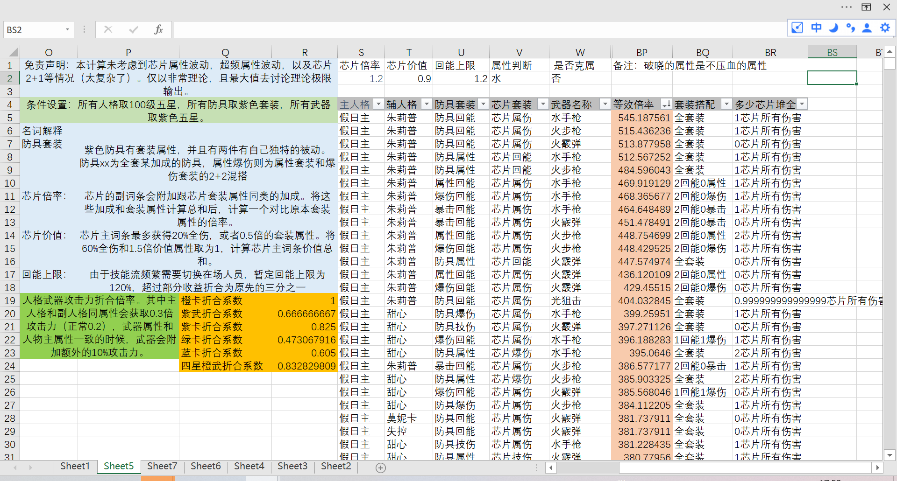Toggle the IME moon half-width icon
Image resolution: width=897 pixels, height=481 pixels.
833,28
